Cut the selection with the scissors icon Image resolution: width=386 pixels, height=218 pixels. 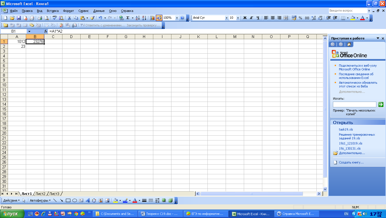click(x=69, y=18)
